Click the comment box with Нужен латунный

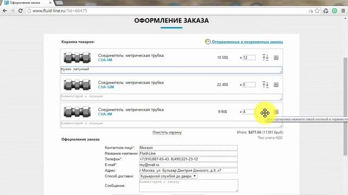tap(171, 70)
